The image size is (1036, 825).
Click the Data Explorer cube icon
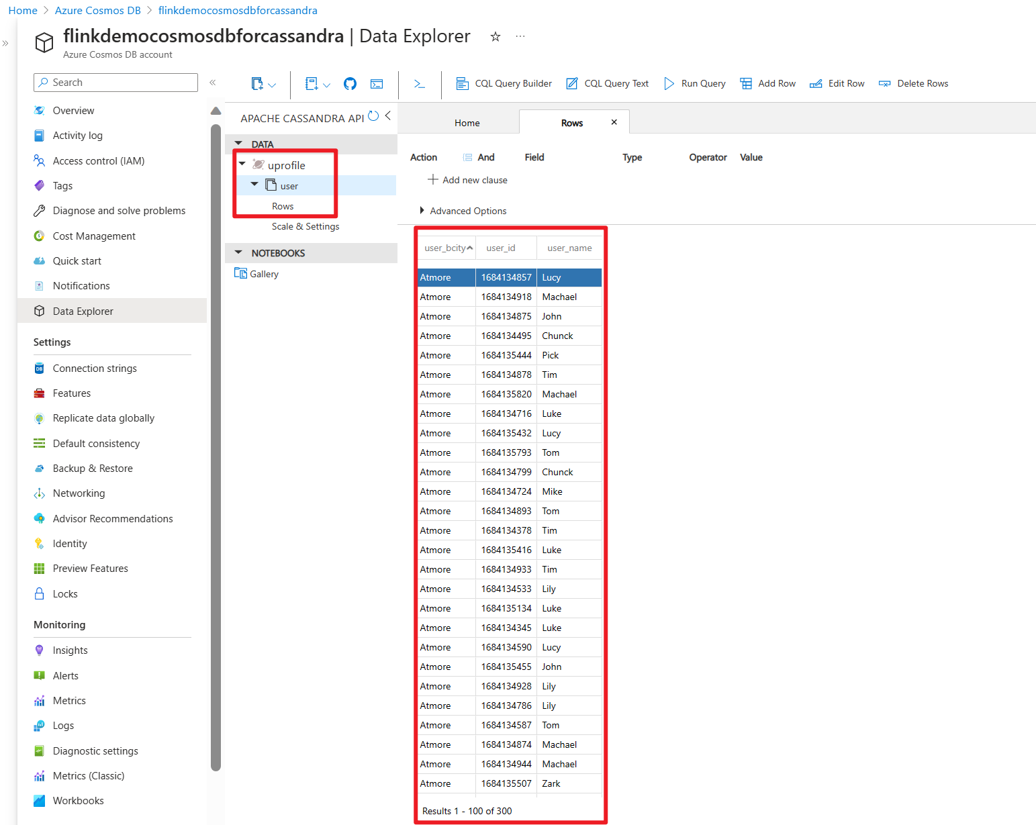point(40,311)
